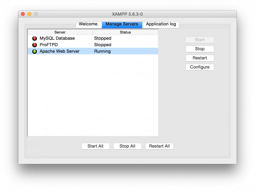Select the MySQL Database row name

click(x=57, y=38)
